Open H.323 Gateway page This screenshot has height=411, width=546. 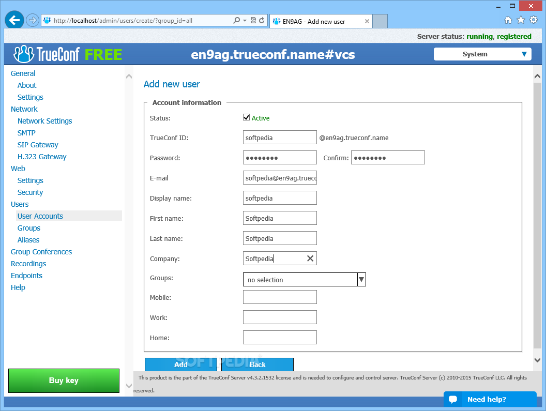(x=42, y=157)
